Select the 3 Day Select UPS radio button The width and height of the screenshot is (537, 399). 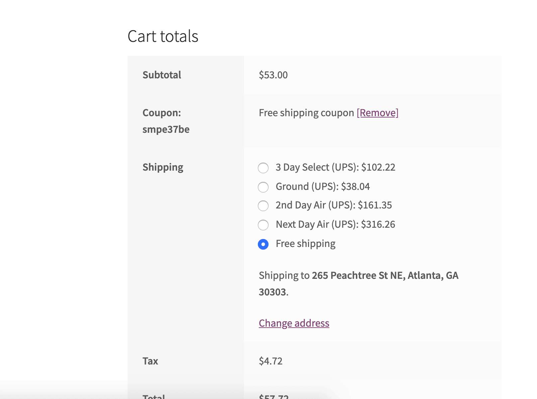pyautogui.click(x=263, y=168)
